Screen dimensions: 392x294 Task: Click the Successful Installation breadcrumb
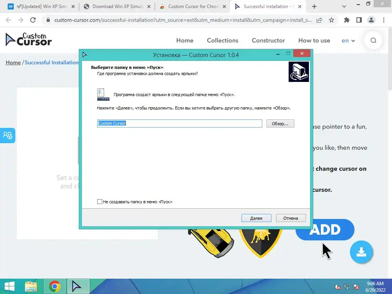point(52,62)
